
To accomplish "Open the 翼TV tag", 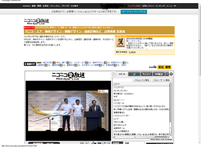I will [64, 62].
